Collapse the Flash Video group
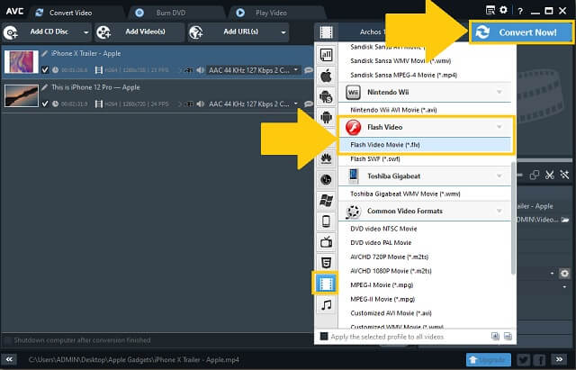The image size is (576, 370). coord(499,127)
